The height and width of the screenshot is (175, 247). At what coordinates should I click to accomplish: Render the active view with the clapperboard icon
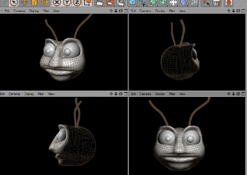click(100, 3)
